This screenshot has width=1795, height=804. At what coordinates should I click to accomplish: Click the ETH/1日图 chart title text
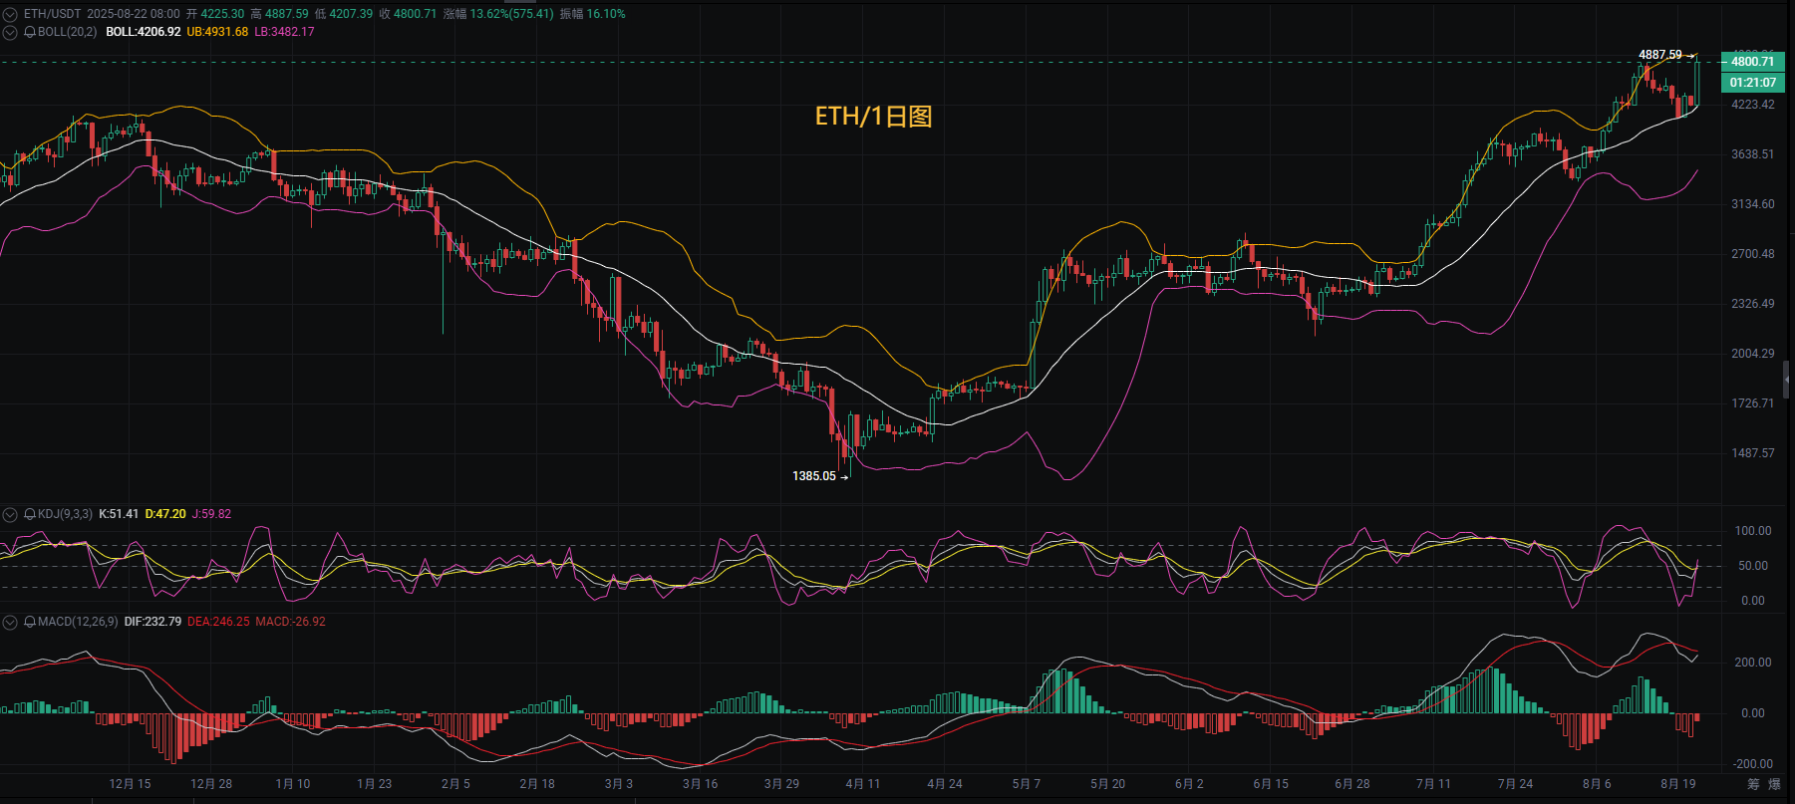pos(874,117)
